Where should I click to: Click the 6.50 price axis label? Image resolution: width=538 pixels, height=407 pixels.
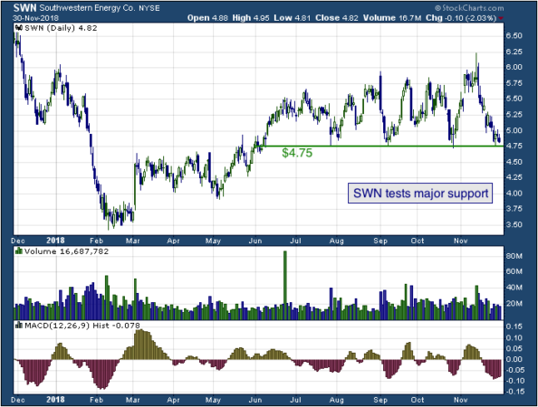point(514,35)
